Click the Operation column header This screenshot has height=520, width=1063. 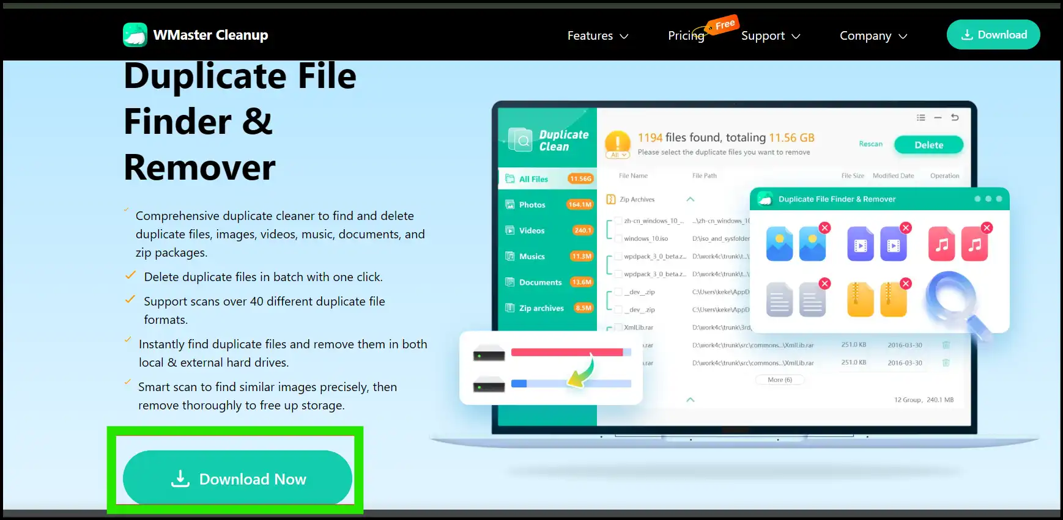[x=944, y=176]
